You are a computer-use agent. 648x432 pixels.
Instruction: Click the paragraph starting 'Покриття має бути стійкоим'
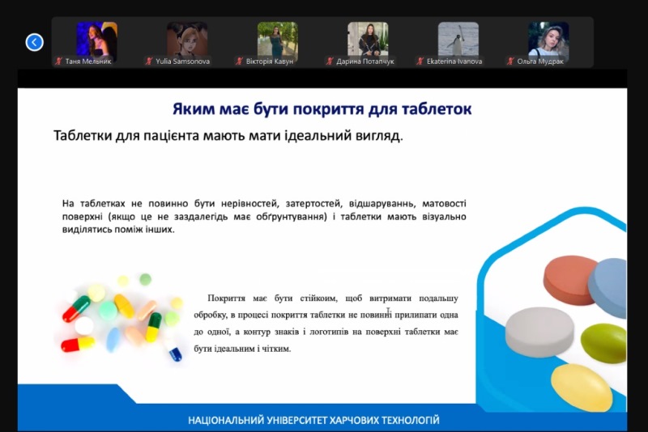[x=326, y=323]
